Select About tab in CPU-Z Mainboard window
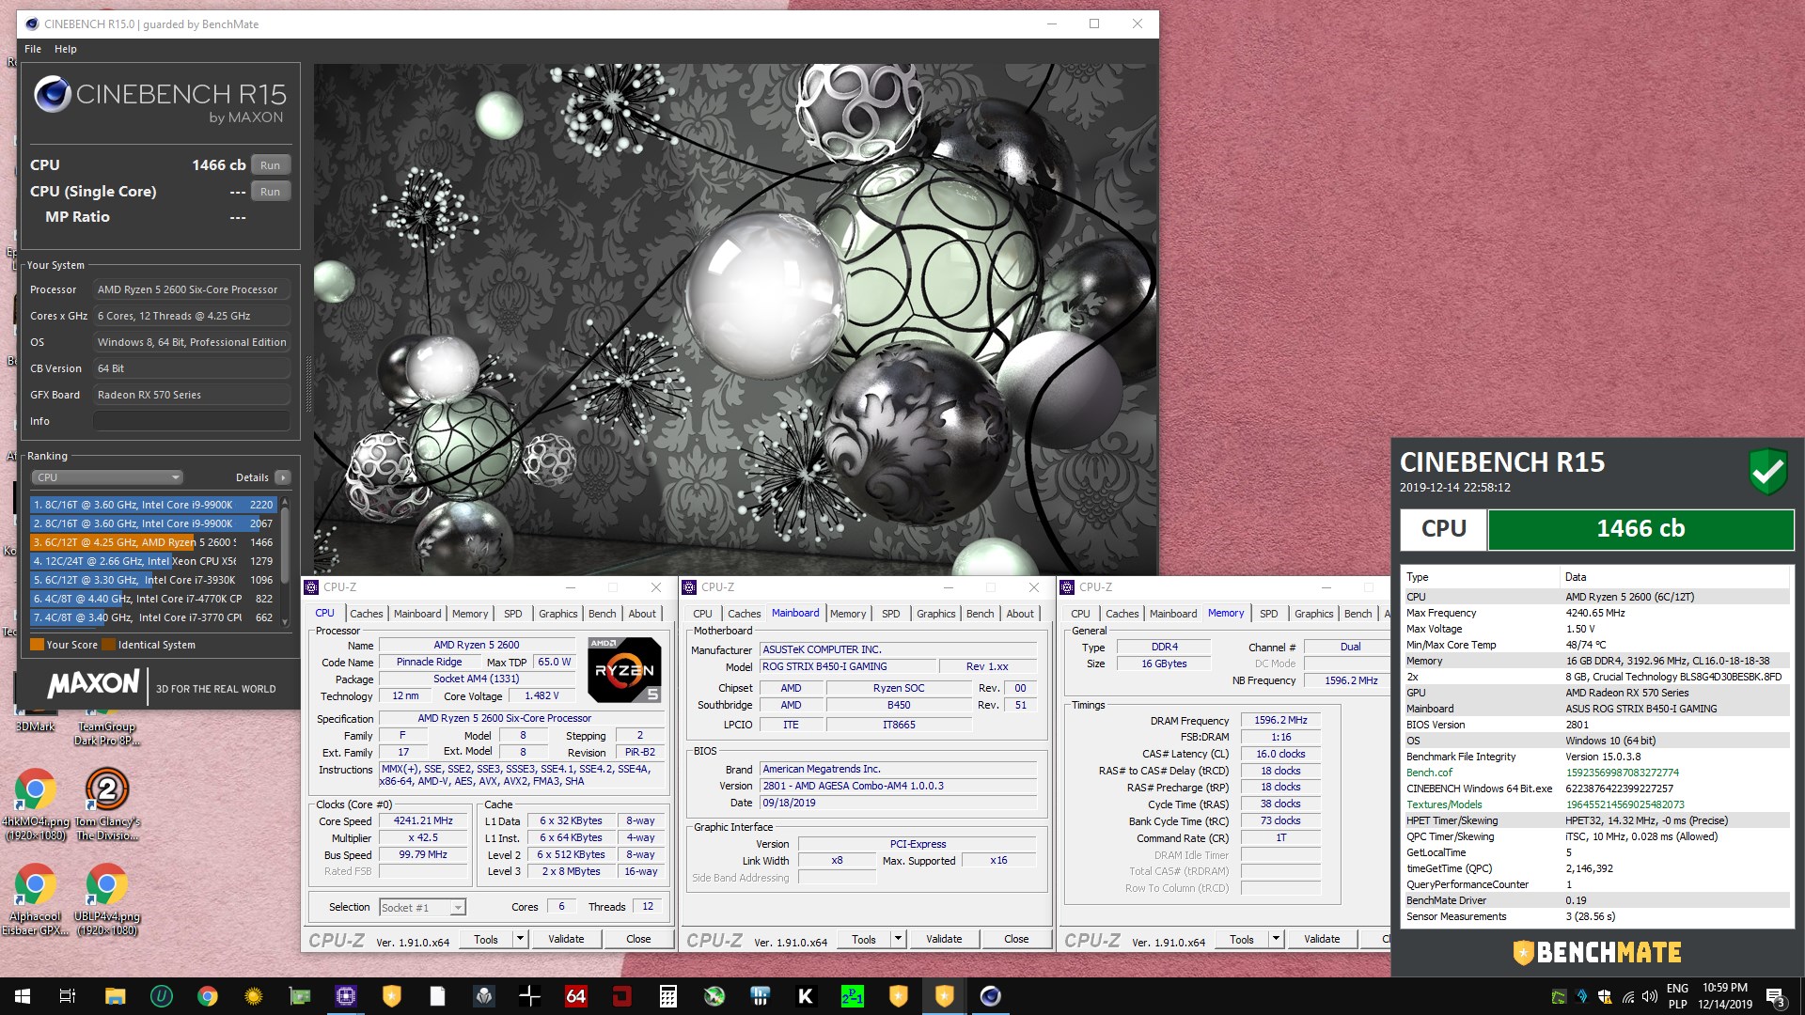 pyautogui.click(x=1020, y=614)
